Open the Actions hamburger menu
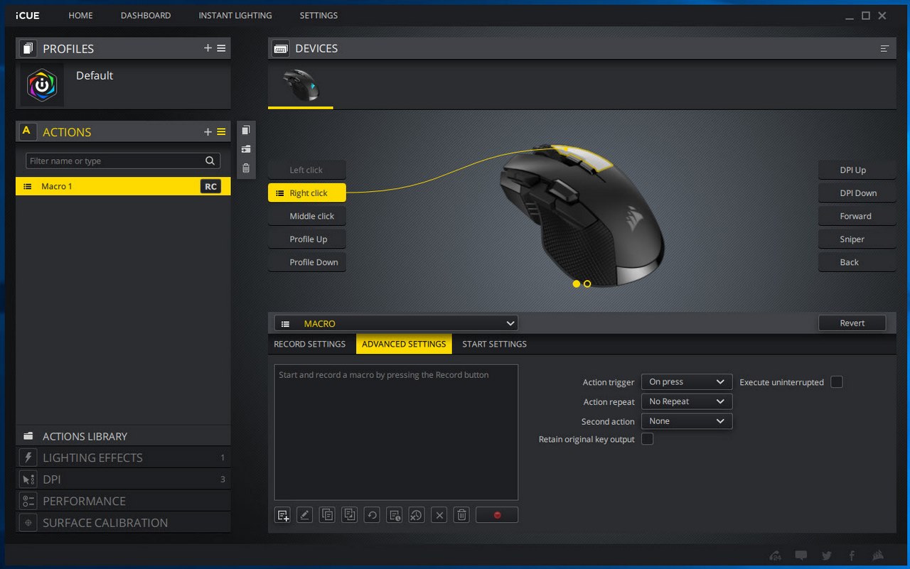 click(x=221, y=131)
